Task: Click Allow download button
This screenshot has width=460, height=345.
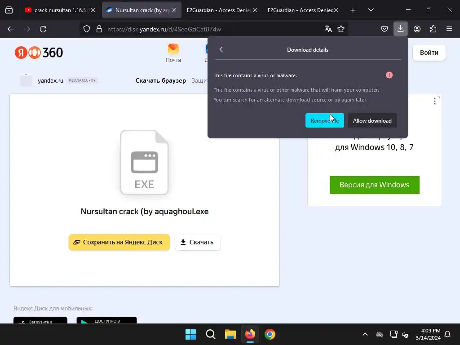Action: (372, 120)
